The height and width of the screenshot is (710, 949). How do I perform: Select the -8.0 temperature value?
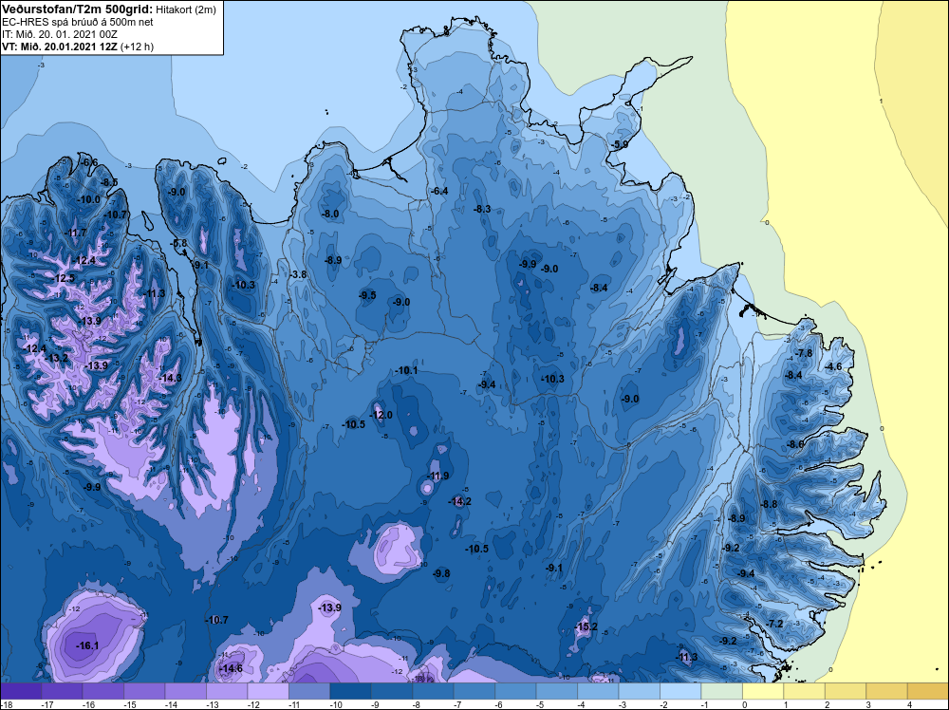[330, 214]
